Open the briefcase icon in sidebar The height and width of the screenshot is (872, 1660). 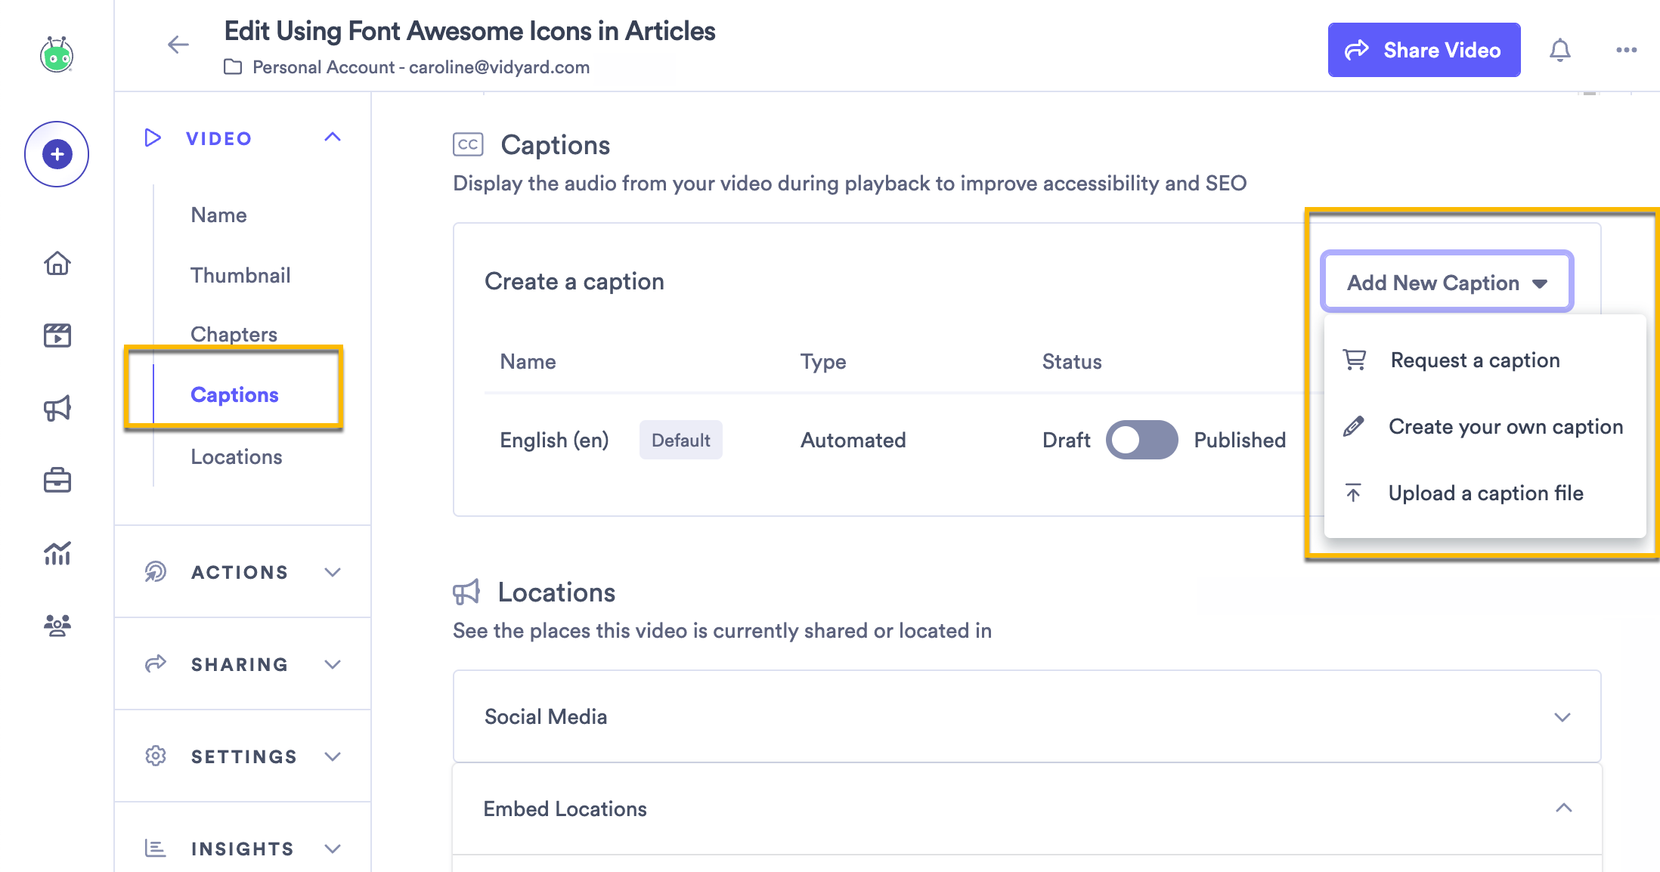pos(57,480)
